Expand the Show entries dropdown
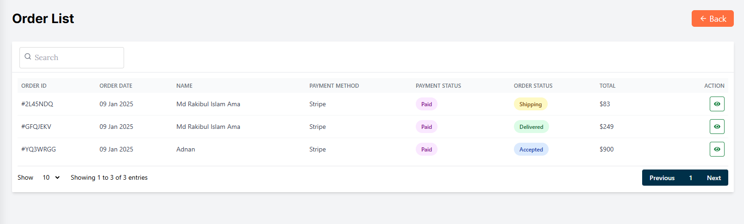744x224 pixels. tap(51, 177)
